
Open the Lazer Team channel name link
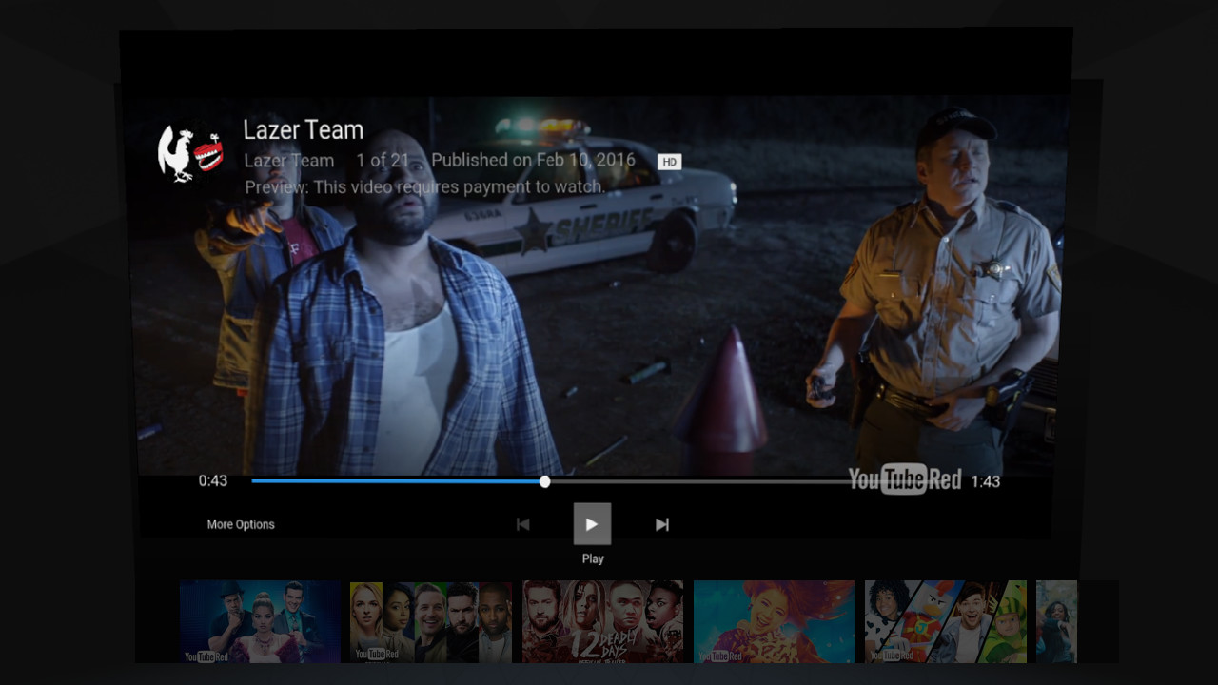(288, 161)
